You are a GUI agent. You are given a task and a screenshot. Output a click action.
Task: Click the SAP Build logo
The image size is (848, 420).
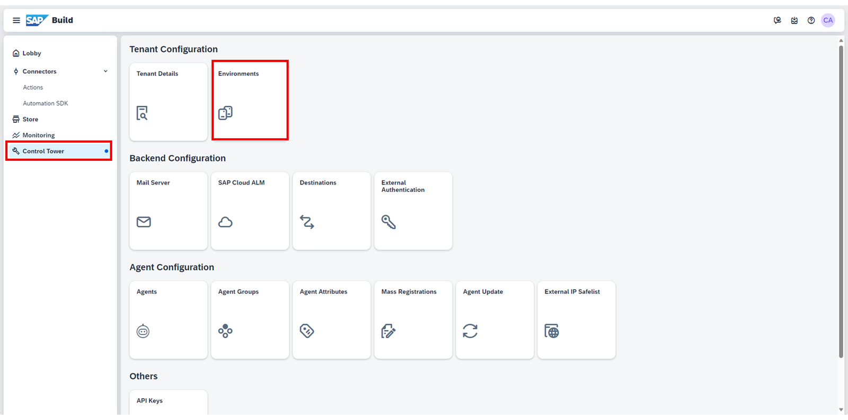[49, 20]
